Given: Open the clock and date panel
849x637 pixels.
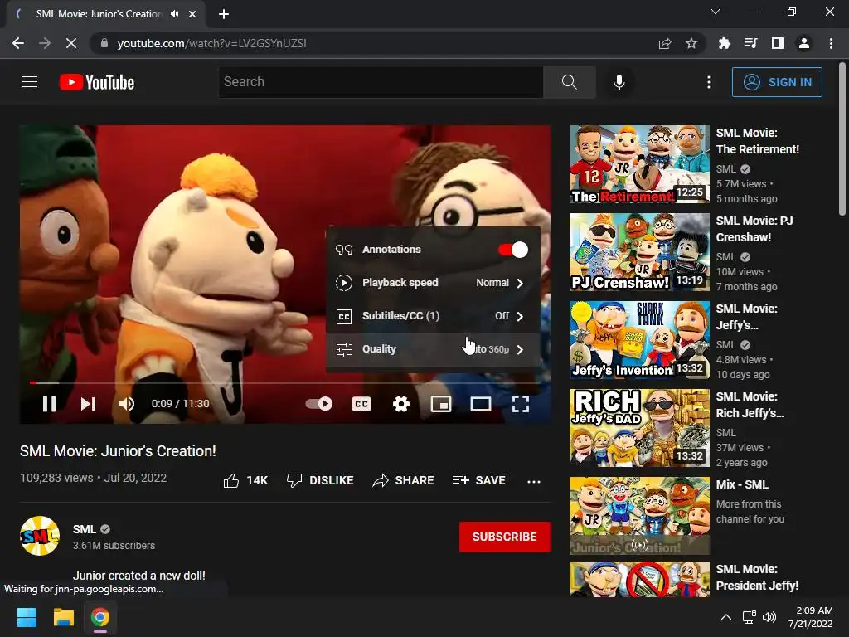Looking at the screenshot, I should pyautogui.click(x=811, y=617).
